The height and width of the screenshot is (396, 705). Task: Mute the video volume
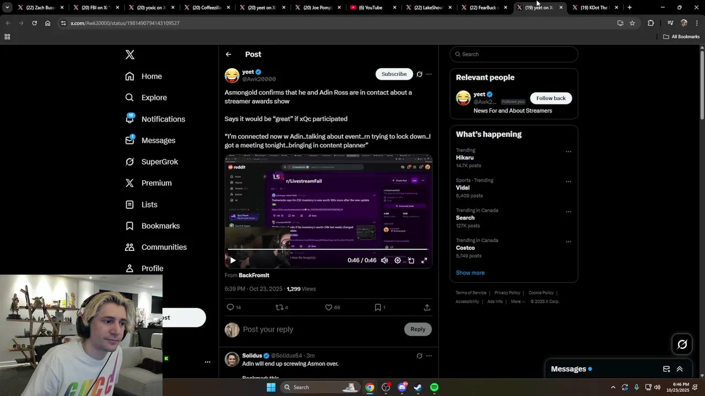coord(384,261)
